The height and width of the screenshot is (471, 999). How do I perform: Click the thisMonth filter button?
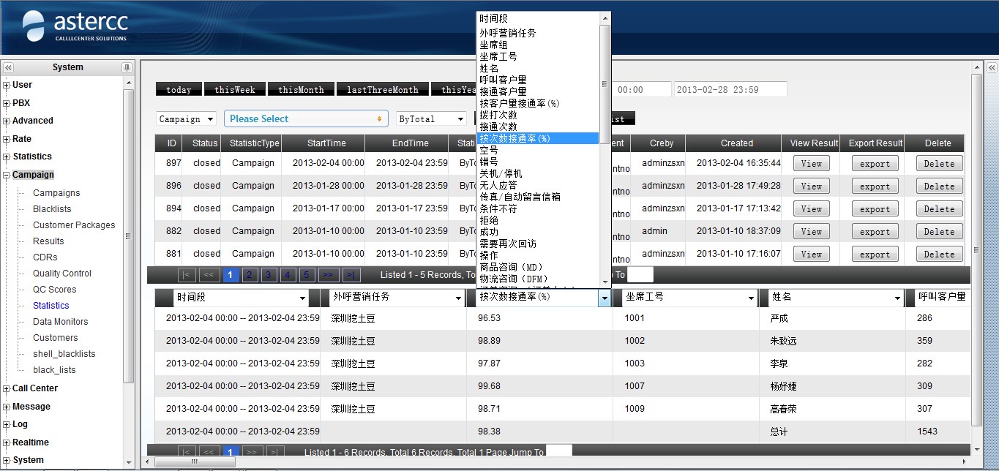pos(300,90)
